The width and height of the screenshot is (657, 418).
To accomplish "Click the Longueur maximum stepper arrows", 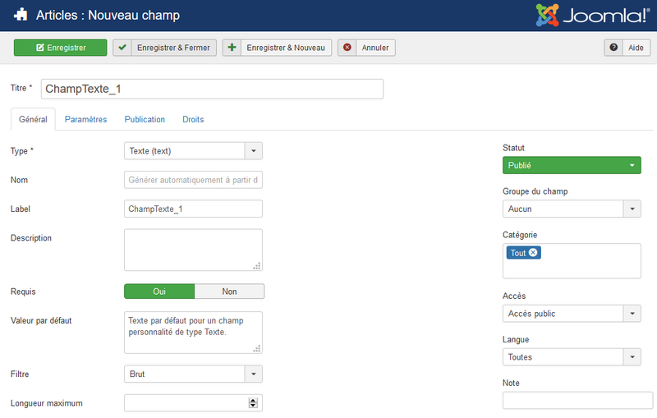I will pos(253,403).
